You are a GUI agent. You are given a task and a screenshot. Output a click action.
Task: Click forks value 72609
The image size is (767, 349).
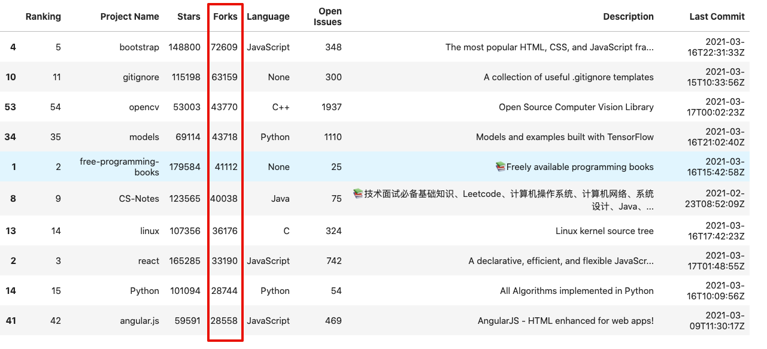click(x=225, y=47)
